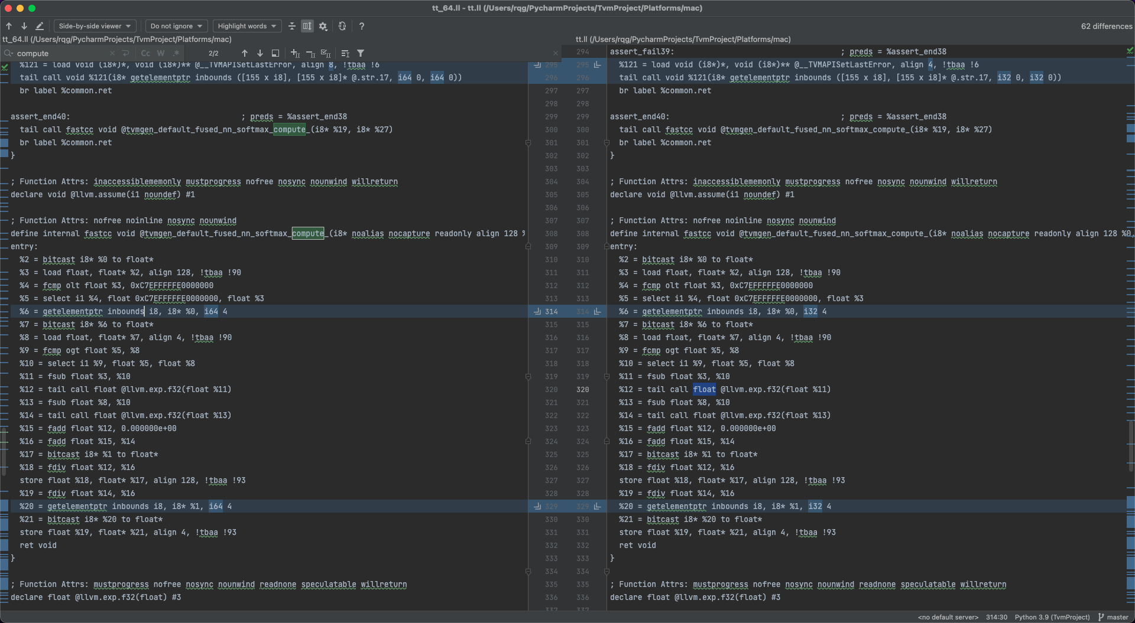
Task: Go to next search occurrence arrow
Action: click(x=260, y=53)
